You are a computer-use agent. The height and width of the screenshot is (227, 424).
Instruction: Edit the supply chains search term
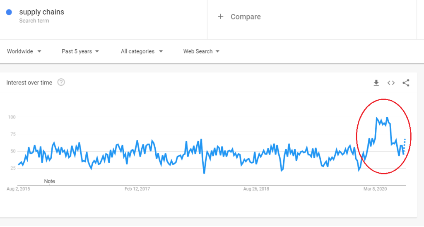[x=42, y=12]
